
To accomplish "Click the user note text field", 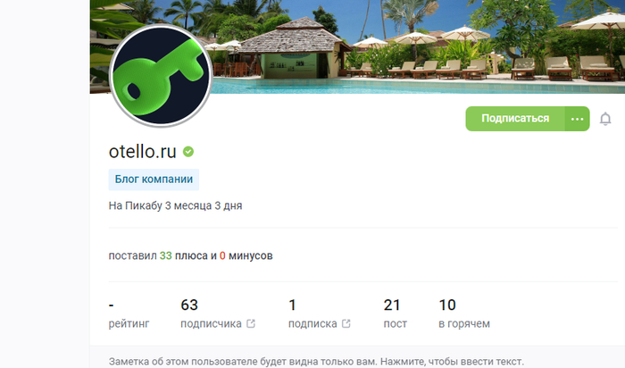I will 316,361.
